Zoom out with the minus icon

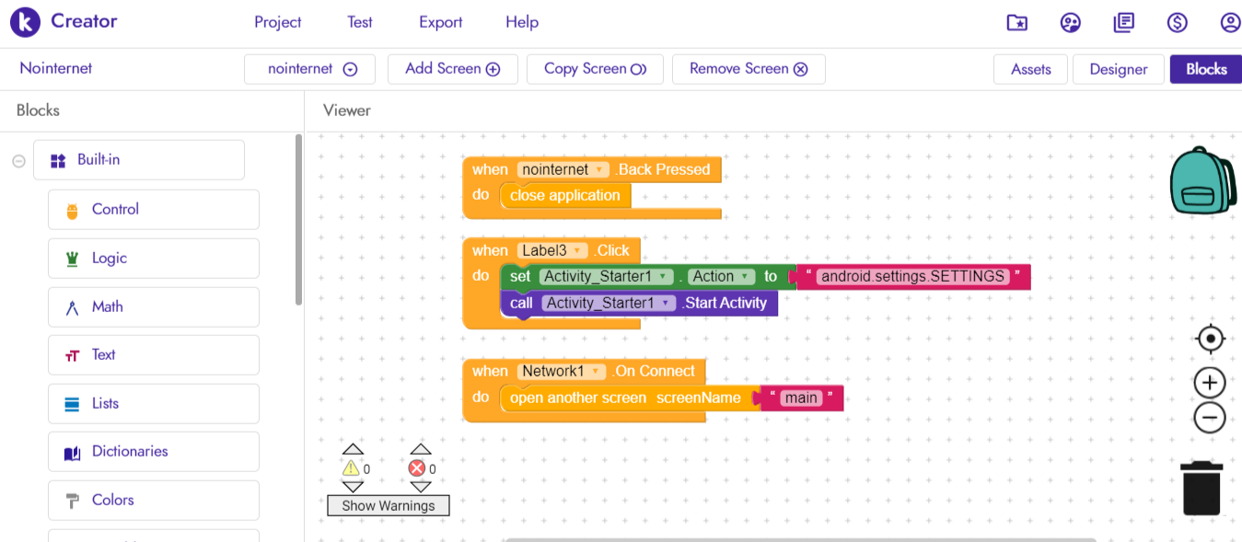(x=1210, y=418)
